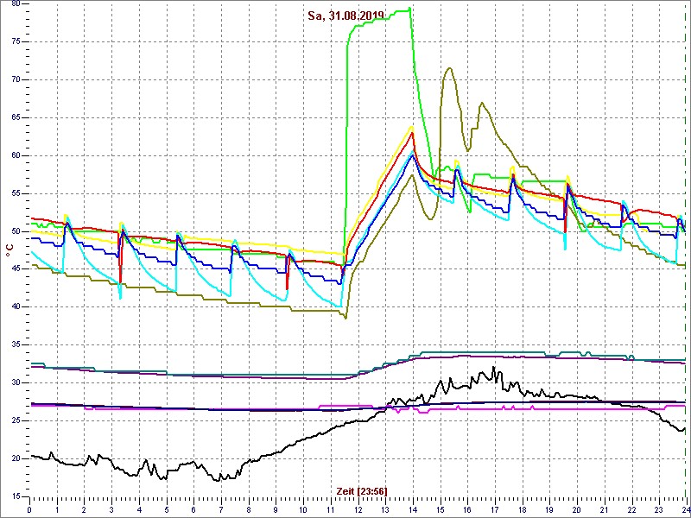Select the 80 label on the temperature axis
The image size is (691, 518).
click(x=16, y=4)
